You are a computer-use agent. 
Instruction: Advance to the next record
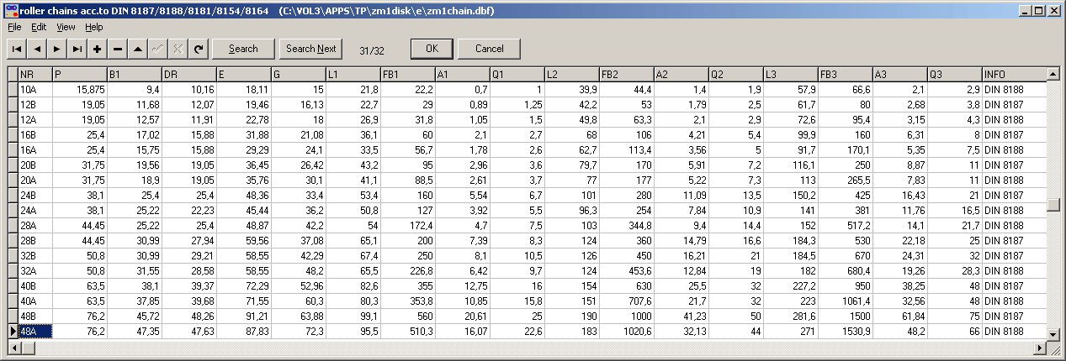pos(57,49)
